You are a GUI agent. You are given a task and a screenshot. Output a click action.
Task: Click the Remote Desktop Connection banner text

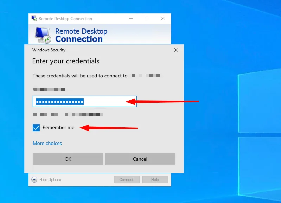(81, 35)
